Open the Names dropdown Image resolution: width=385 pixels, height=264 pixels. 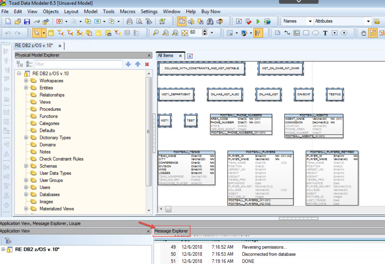[x=310, y=21]
